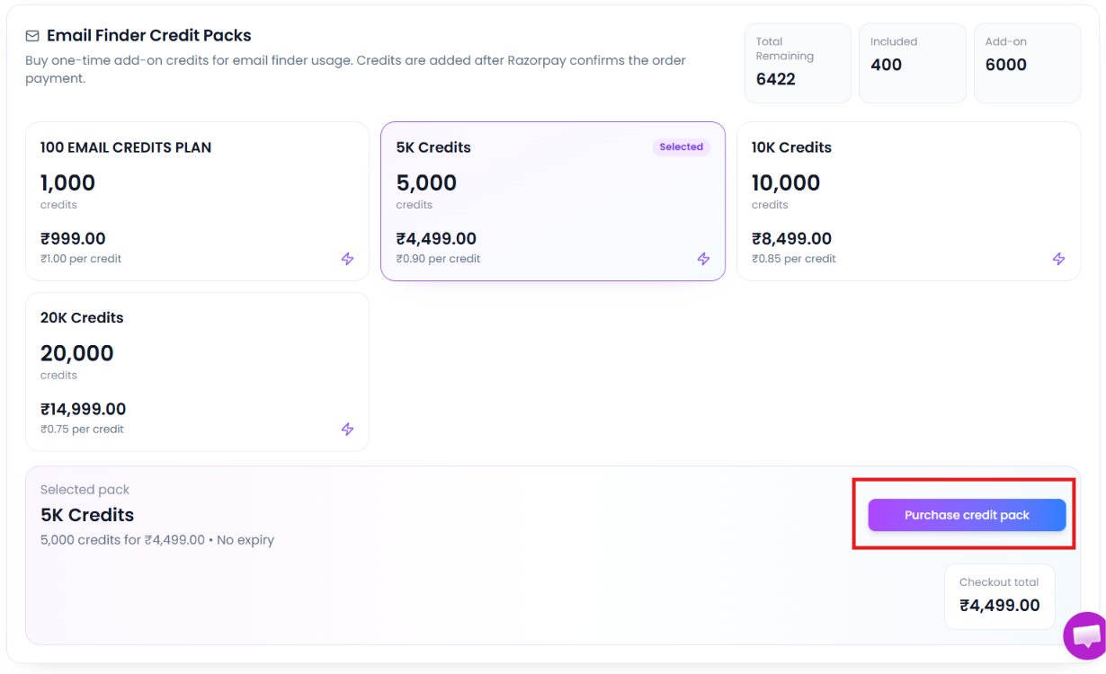
Task: Select the 100 EMAIL CREDITS PLAN card
Action: coord(197,201)
